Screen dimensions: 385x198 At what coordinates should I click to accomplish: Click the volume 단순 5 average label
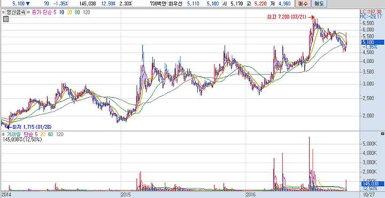pyautogui.click(x=30, y=134)
